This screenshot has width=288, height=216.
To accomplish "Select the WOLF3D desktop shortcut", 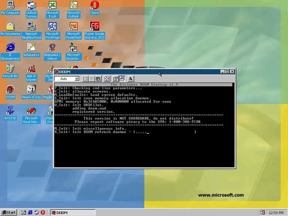I will pos(10,113).
